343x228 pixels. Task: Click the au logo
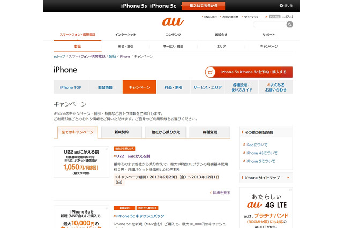(173, 21)
